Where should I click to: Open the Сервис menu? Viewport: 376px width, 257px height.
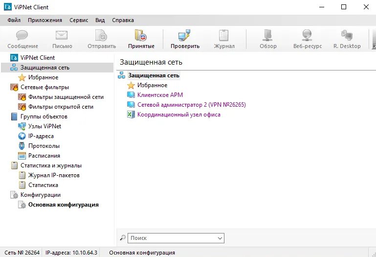(x=79, y=20)
